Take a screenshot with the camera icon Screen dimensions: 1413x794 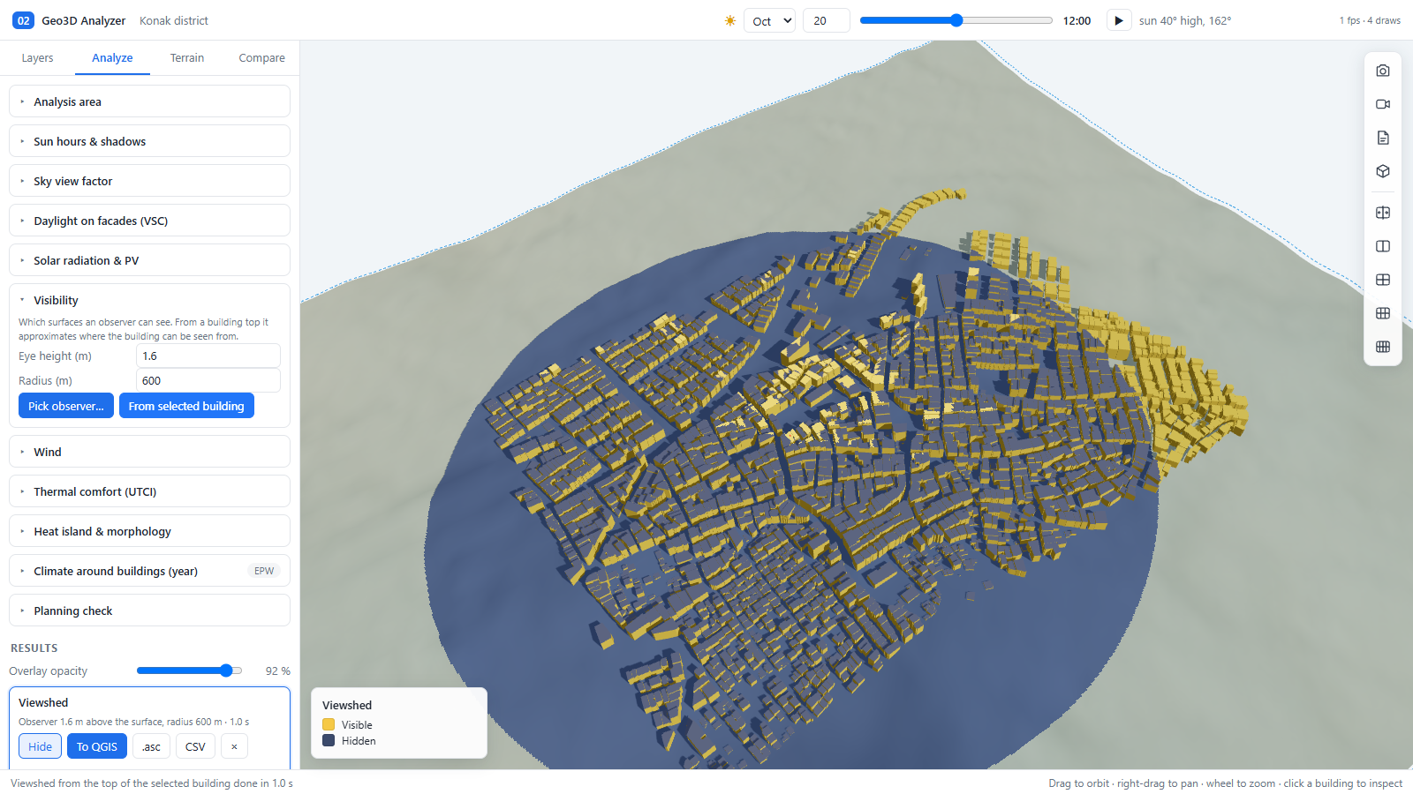[1383, 71]
